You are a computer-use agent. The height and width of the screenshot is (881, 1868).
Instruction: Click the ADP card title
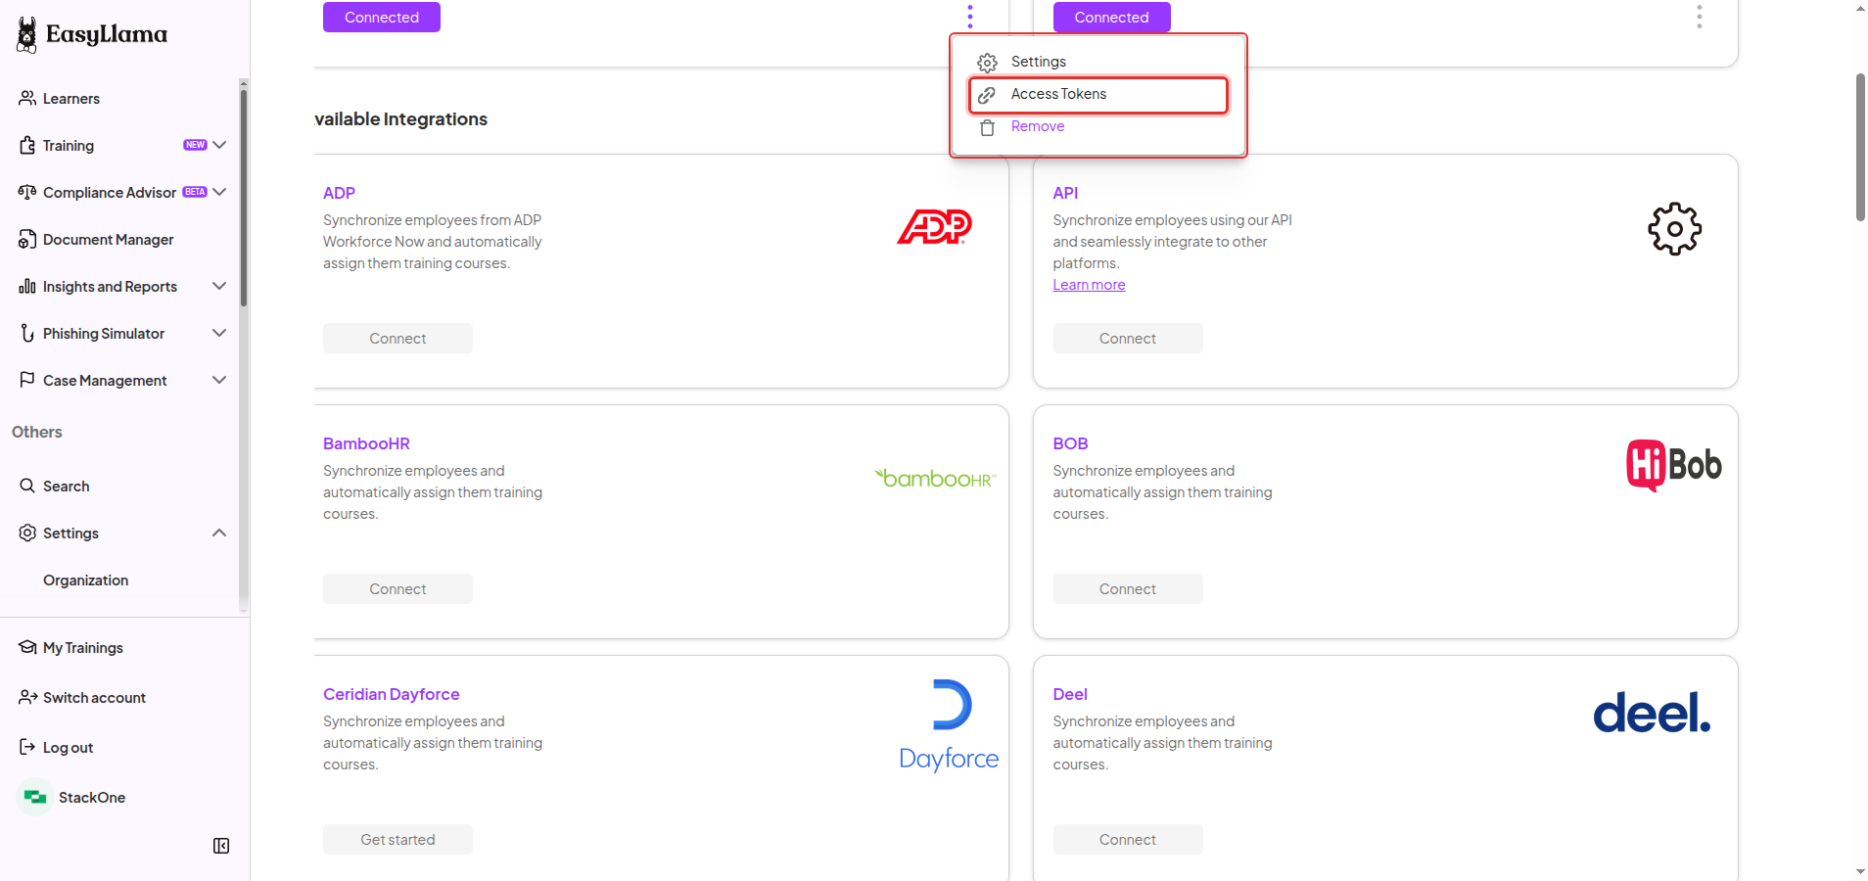339,193
